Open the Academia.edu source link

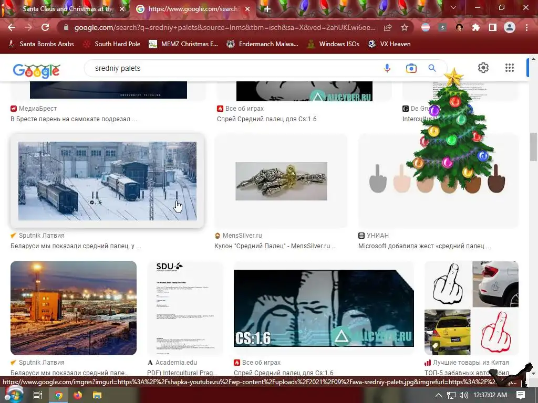click(x=172, y=362)
